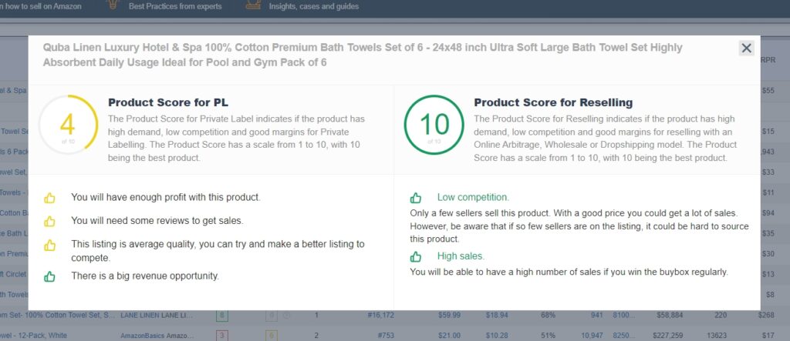The width and height of the screenshot is (790, 341).
Task: Click green thumbs-up beside big revenue opportunity
Action: (x=50, y=276)
